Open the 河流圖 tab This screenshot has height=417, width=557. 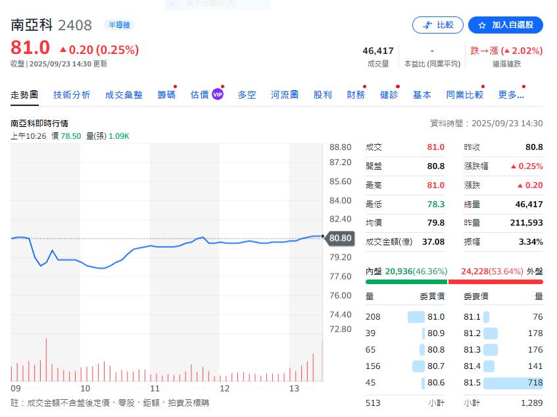coord(285,95)
